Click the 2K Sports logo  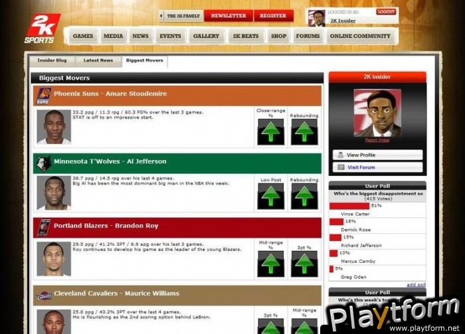42,29
